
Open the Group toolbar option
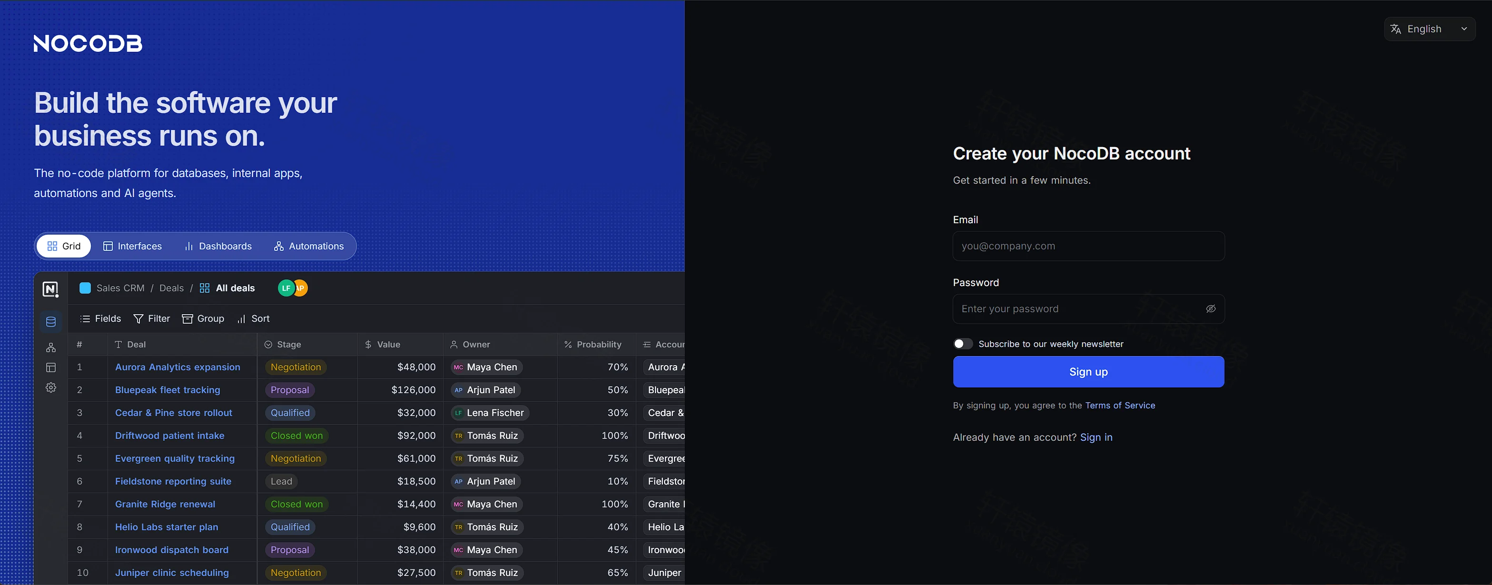tap(203, 318)
